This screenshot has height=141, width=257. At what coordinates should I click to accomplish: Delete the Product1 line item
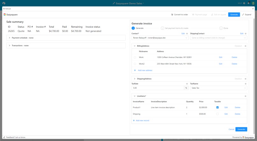pos(237,107)
